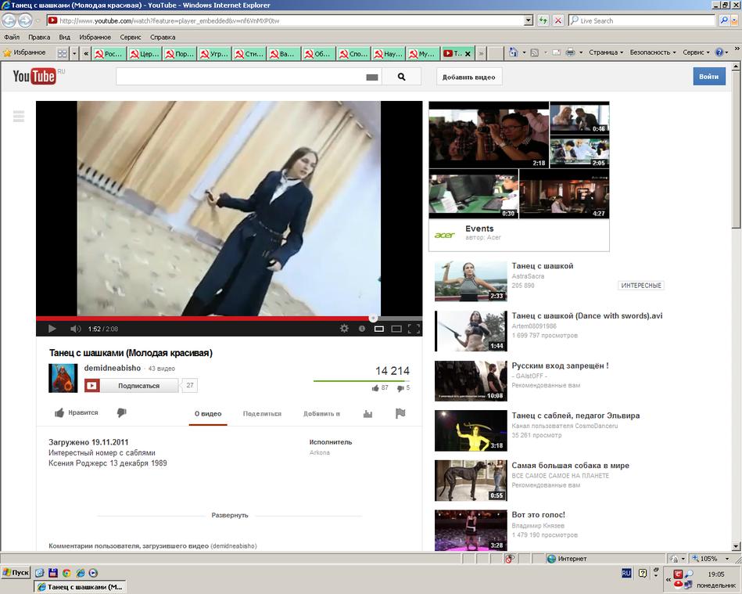Viewport: 742px width, 594px height.
Task: Click the thumbs-down dislike icon
Action: coord(121,412)
